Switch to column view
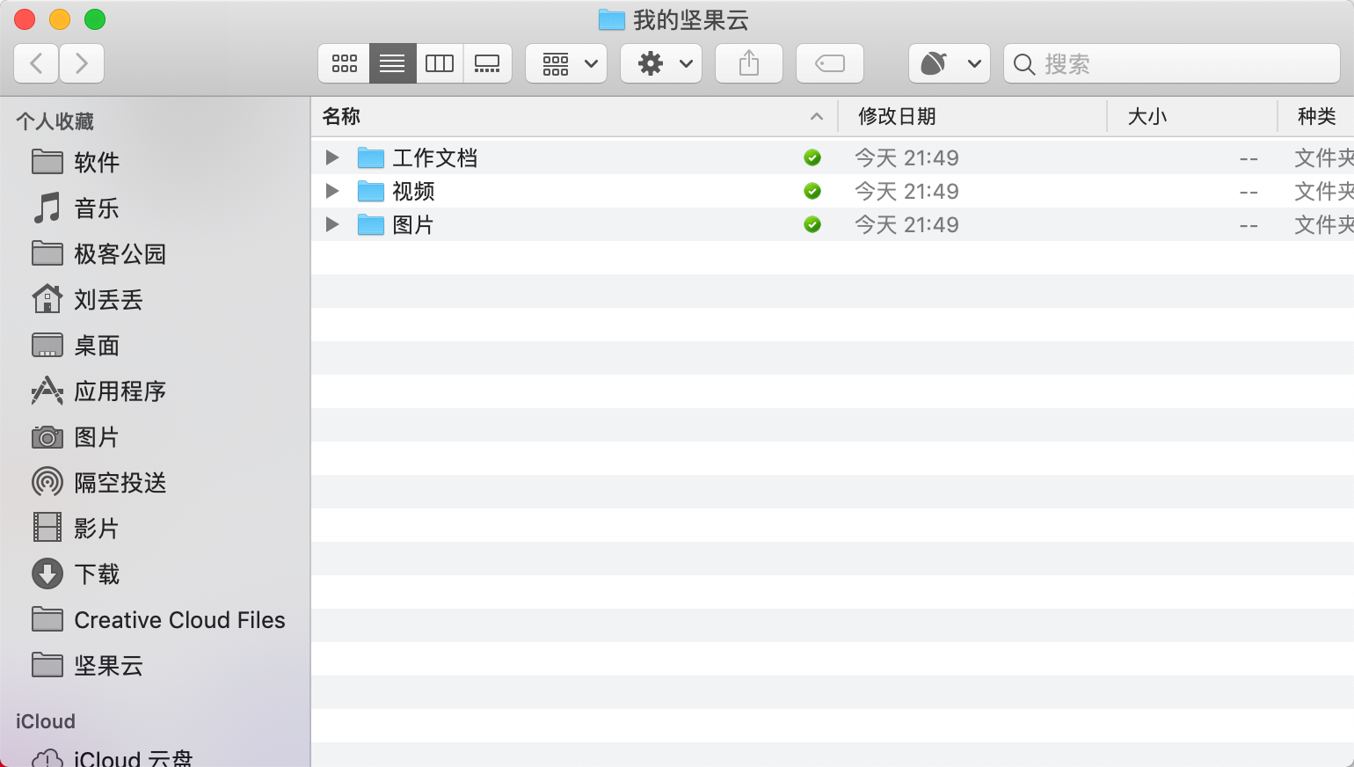 tap(440, 63)
